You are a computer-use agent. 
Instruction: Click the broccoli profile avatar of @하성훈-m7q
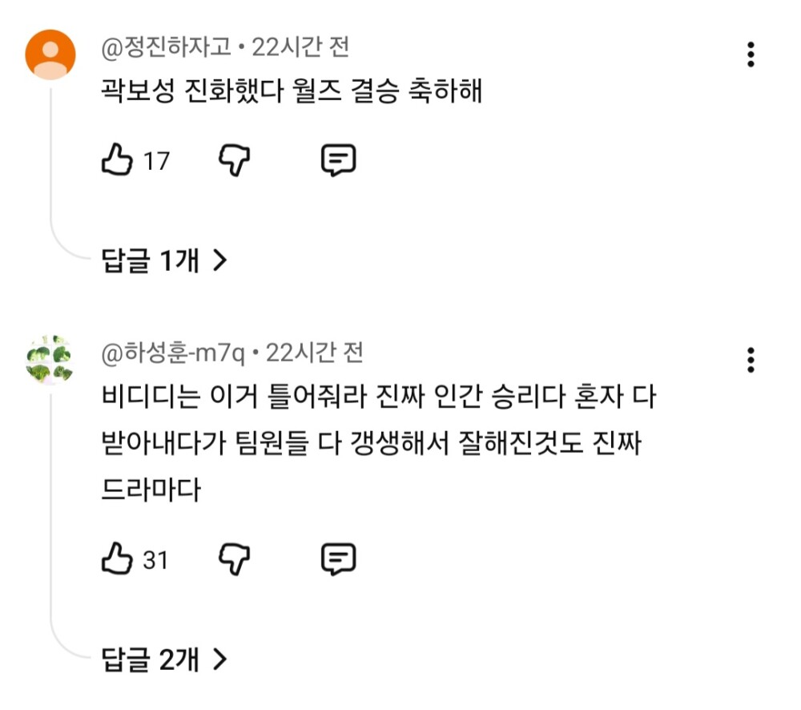(x=50, y=358)
